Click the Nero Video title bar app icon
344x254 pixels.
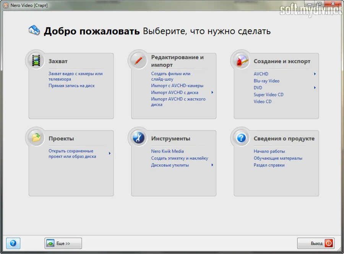pos(6,5)
